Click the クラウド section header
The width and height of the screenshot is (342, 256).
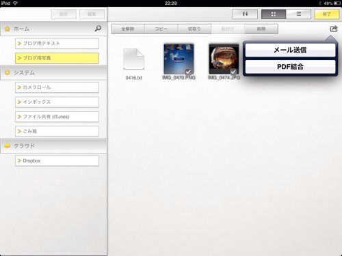pos(53,146)
